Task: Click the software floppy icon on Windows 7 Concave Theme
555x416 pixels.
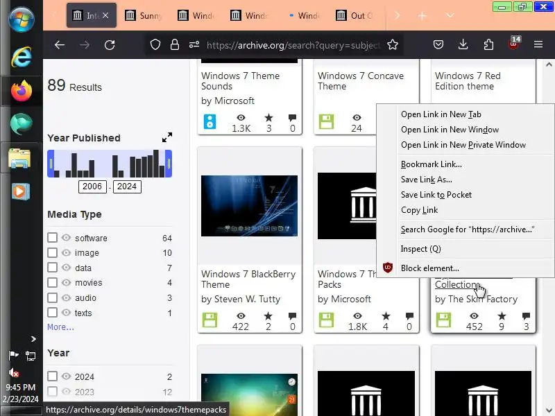Action: click(x=326, y=122)
